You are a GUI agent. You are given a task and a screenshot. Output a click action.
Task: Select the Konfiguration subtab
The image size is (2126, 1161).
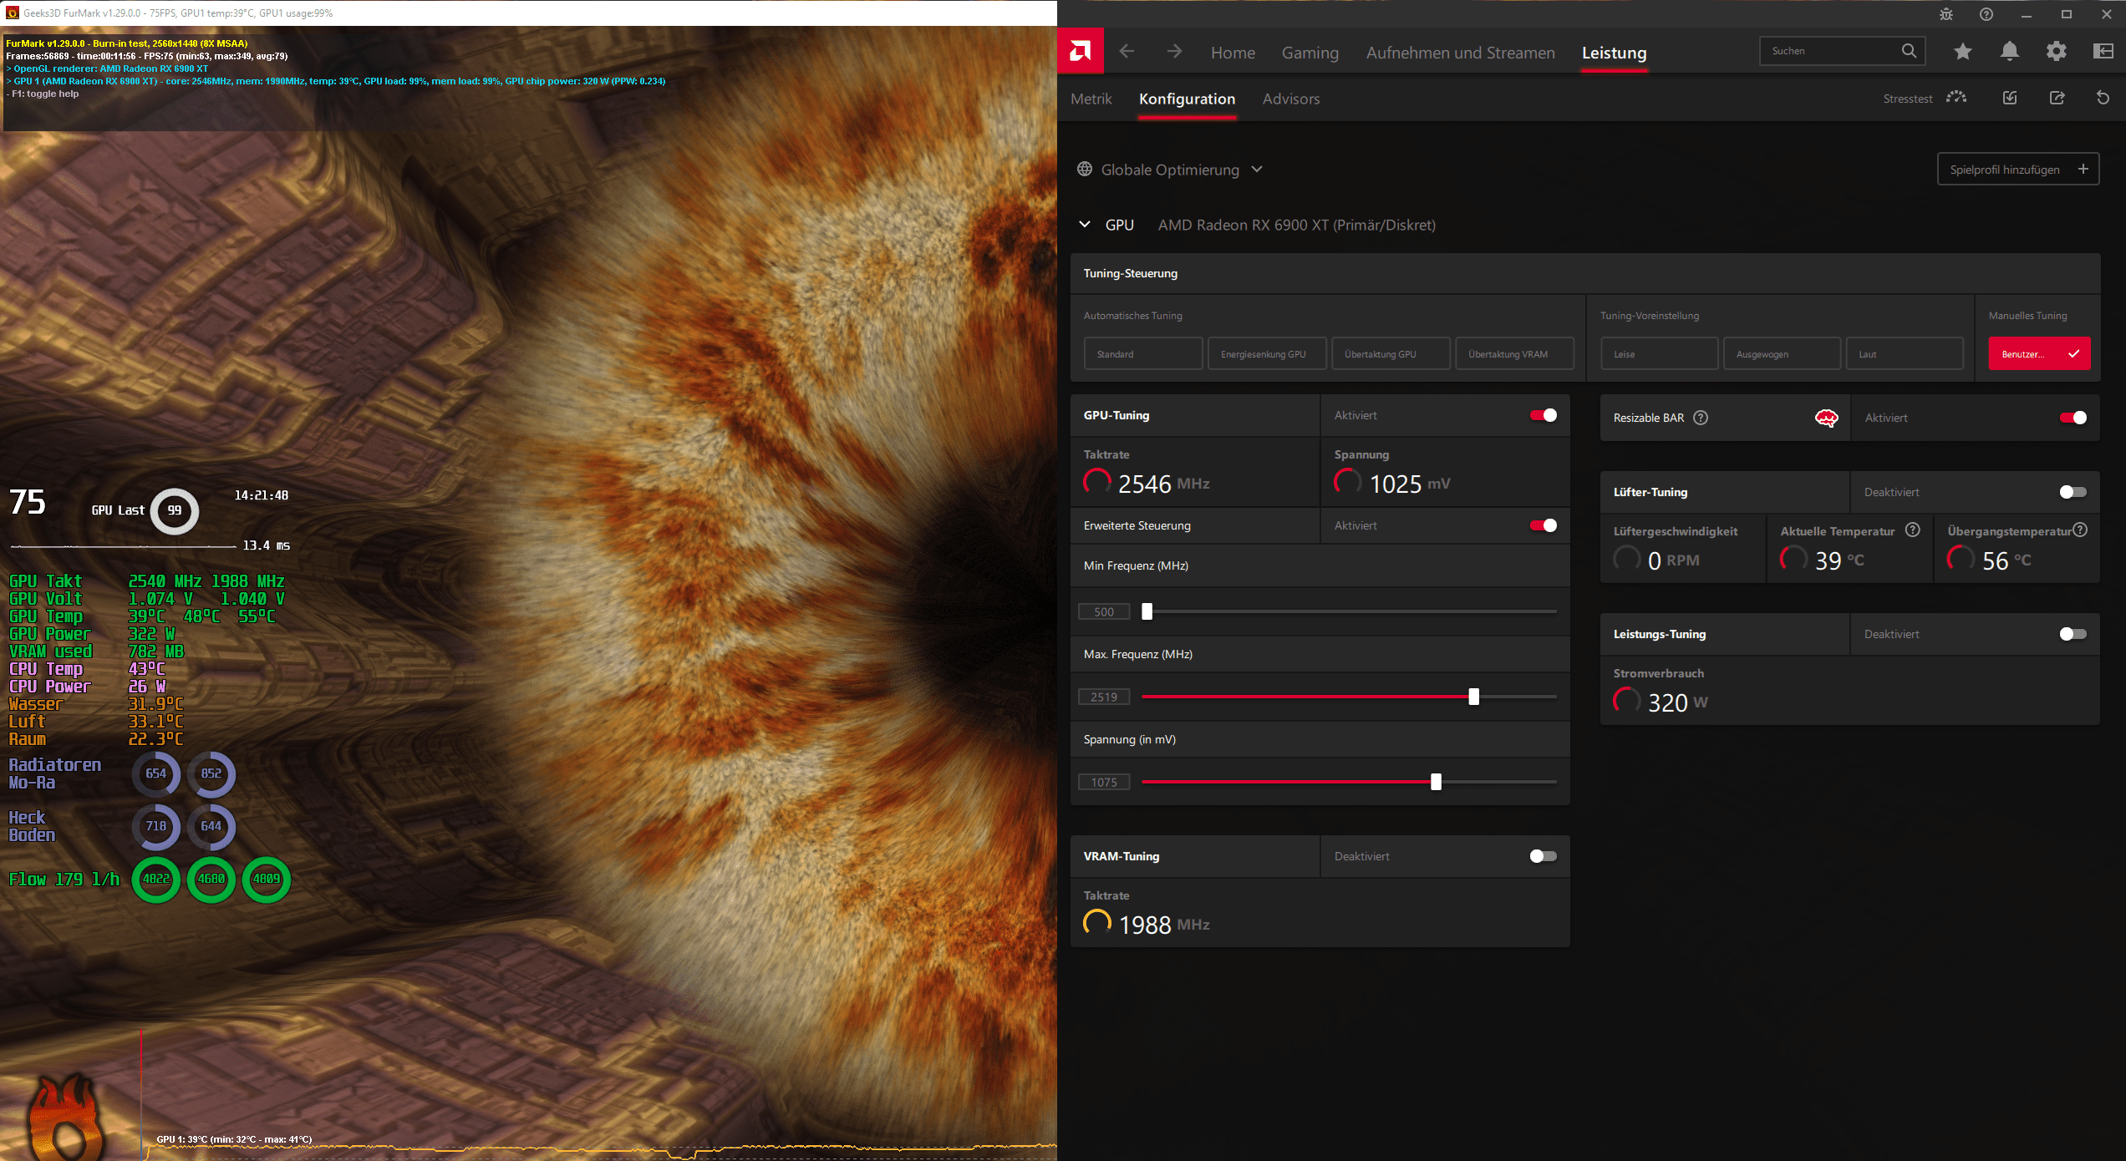[x=1187, y=99]
